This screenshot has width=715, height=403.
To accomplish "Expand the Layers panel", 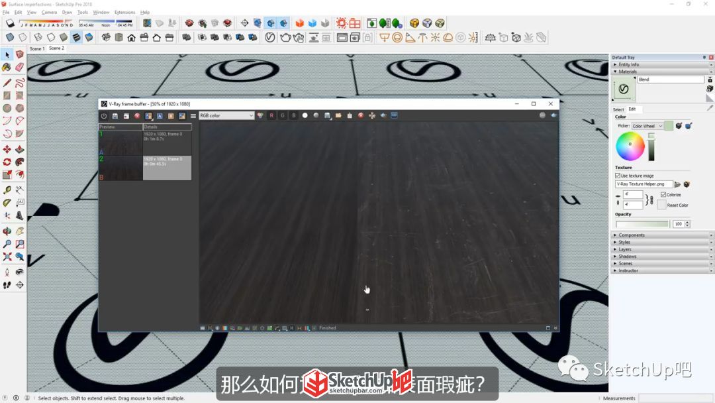I will tap(661, 249).
